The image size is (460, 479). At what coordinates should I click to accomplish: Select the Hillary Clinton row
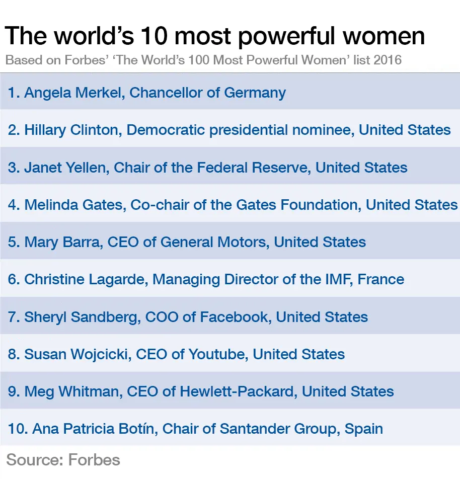(230, 128)
